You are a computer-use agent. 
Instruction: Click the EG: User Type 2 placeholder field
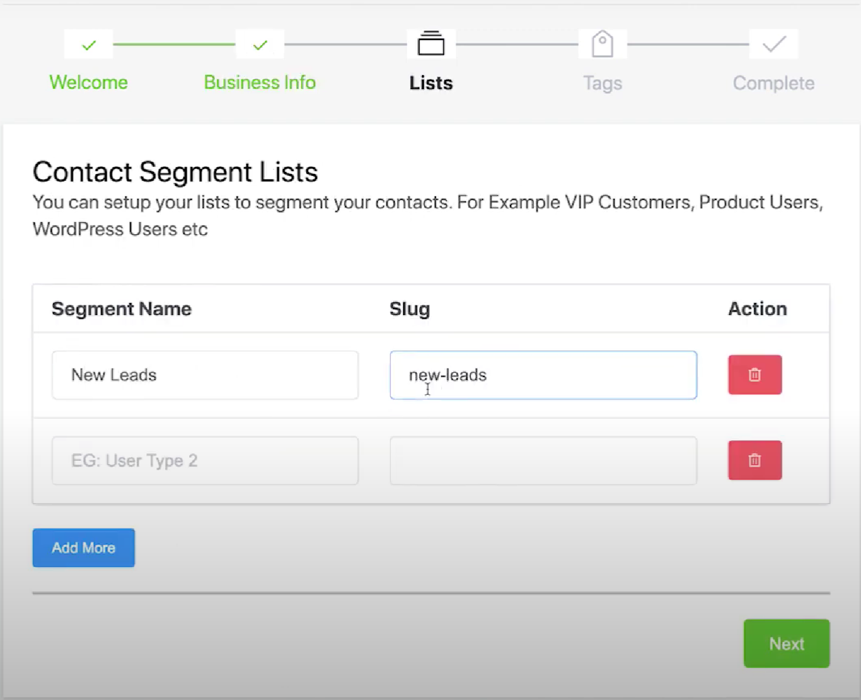(x=205, y=460)
